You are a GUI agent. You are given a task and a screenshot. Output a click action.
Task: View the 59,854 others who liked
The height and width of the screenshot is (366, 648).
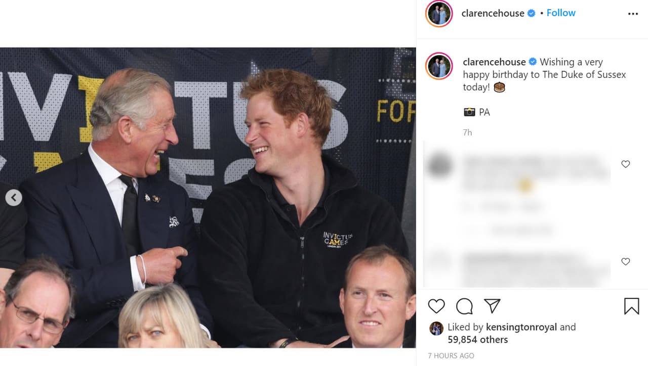(478, 339)
